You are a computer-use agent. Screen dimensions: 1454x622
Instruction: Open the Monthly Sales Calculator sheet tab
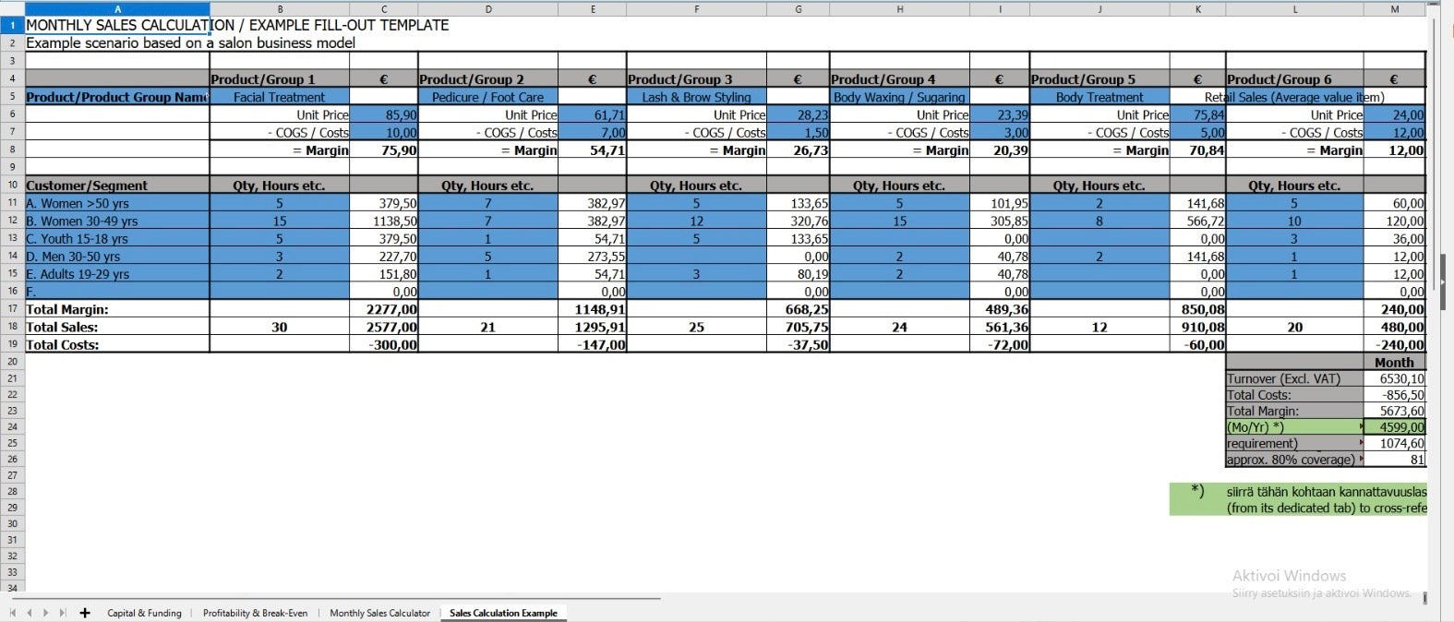379,613
